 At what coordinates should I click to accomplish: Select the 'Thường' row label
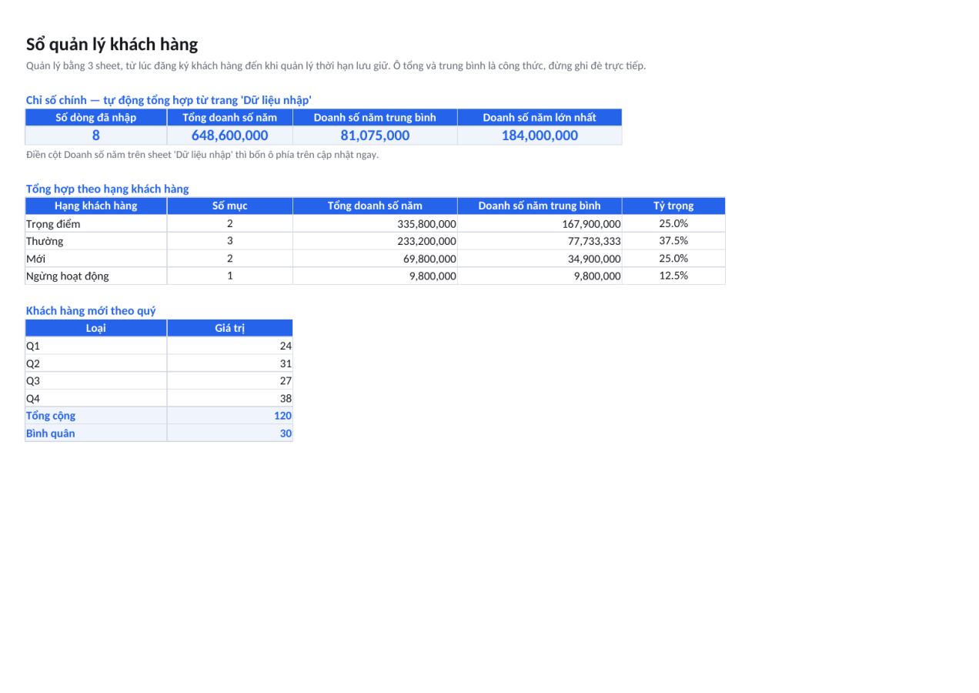click(96, 241)
